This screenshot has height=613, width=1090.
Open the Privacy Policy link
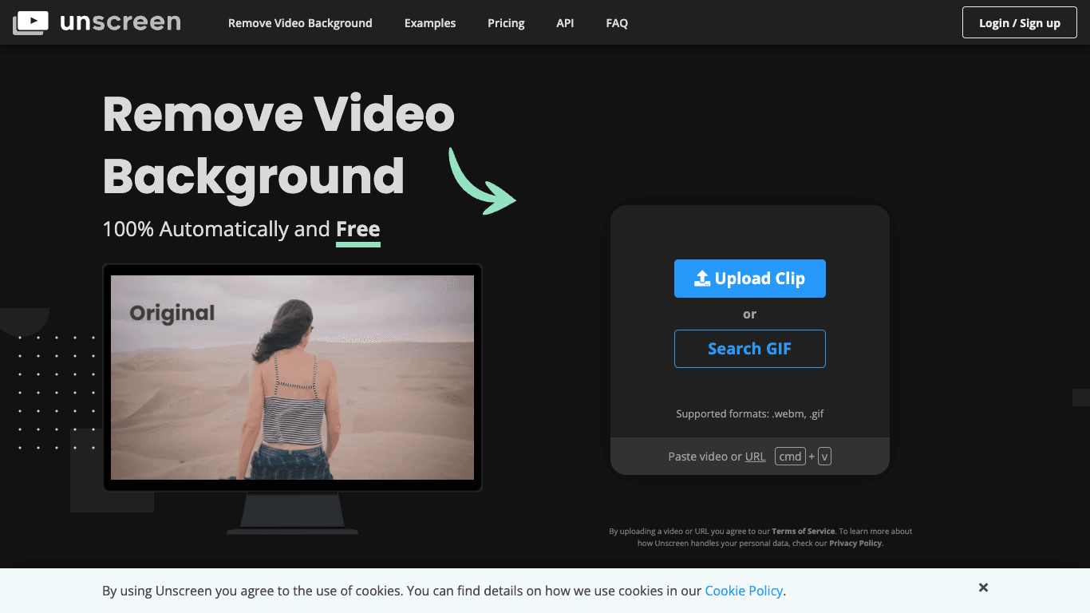click(x=855, y=543)
